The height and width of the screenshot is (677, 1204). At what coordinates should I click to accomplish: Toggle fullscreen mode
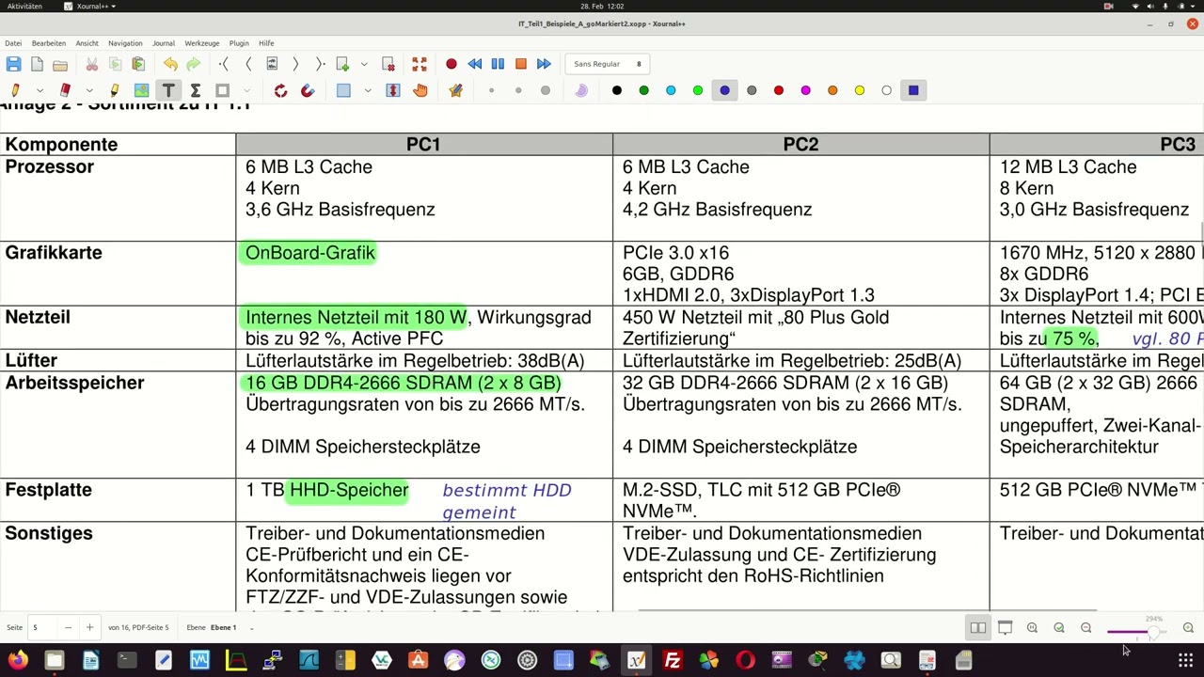point(420,64)
